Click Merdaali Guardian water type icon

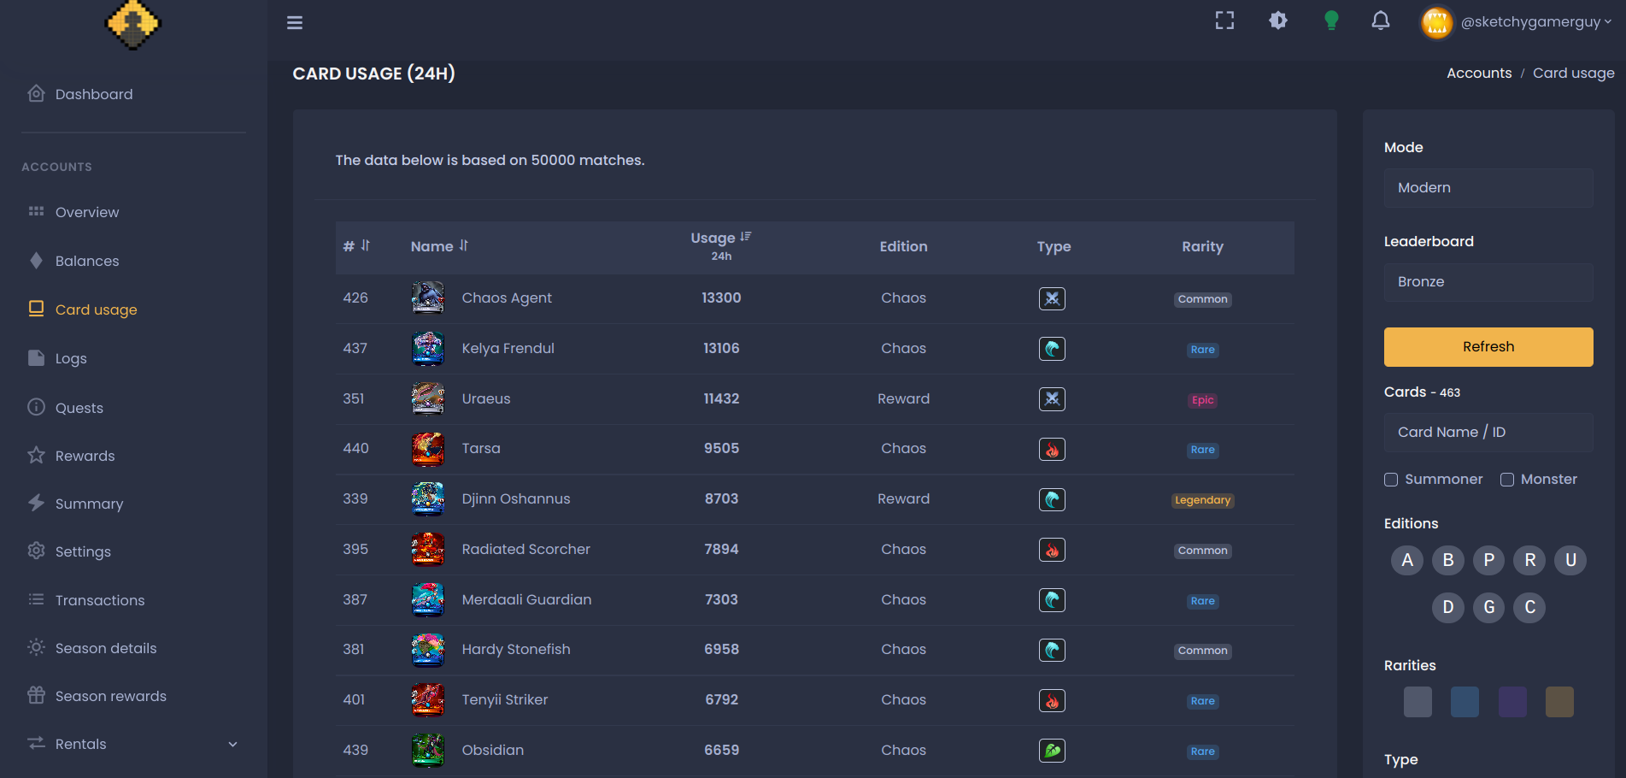1053,600
